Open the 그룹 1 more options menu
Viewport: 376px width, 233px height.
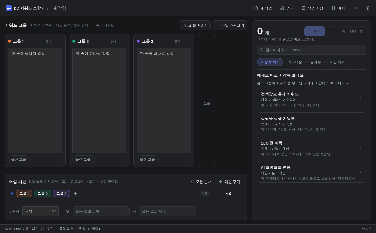(x=58, y=41)
